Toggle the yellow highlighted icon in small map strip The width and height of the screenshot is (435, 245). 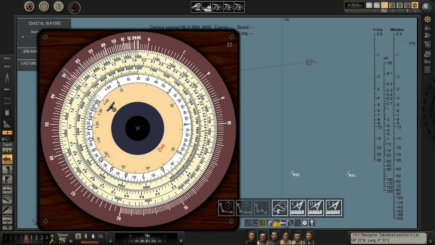point(276,223)
